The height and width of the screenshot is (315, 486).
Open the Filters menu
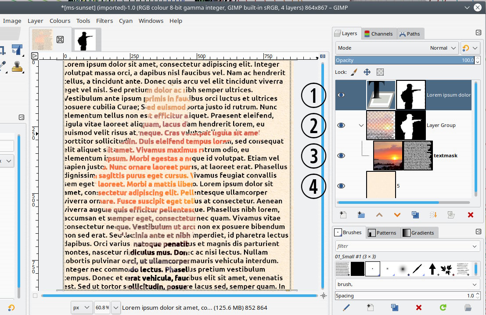[x=104, y=21]
